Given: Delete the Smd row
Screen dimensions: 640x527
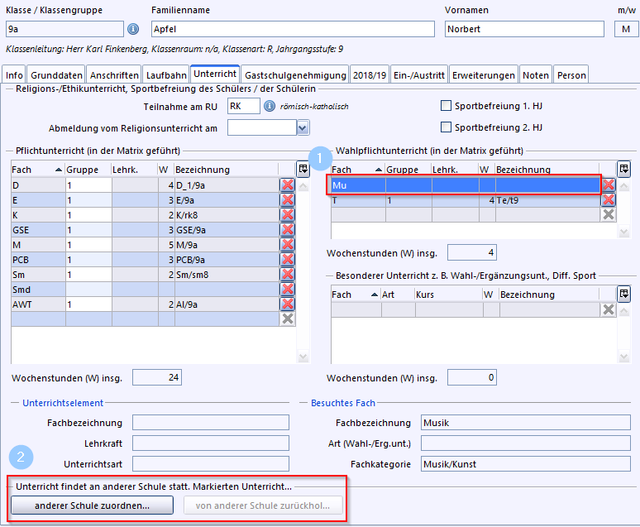Looking at the screenshot, I should [288, 290].
